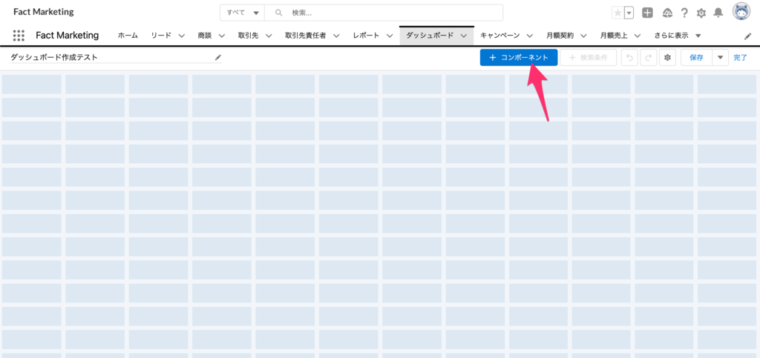Open the キャンペーン tab

[500, 36]
